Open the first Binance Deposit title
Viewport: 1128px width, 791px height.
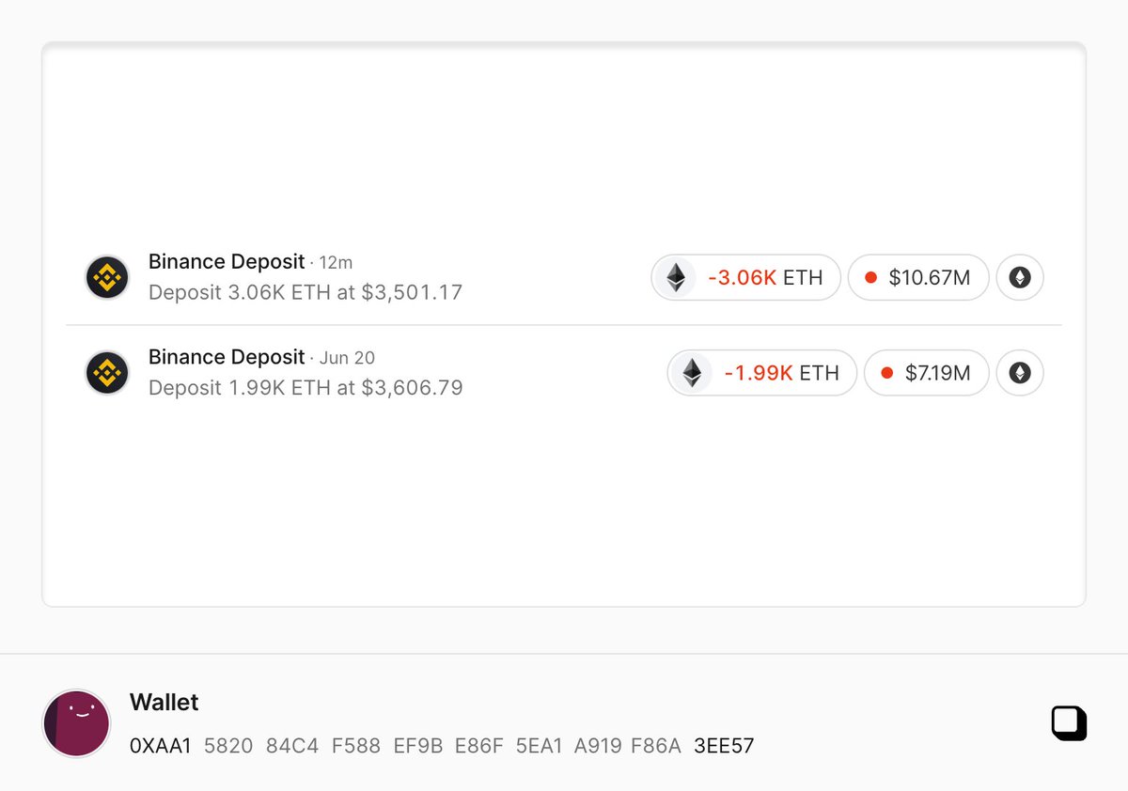tap(227, 261)
